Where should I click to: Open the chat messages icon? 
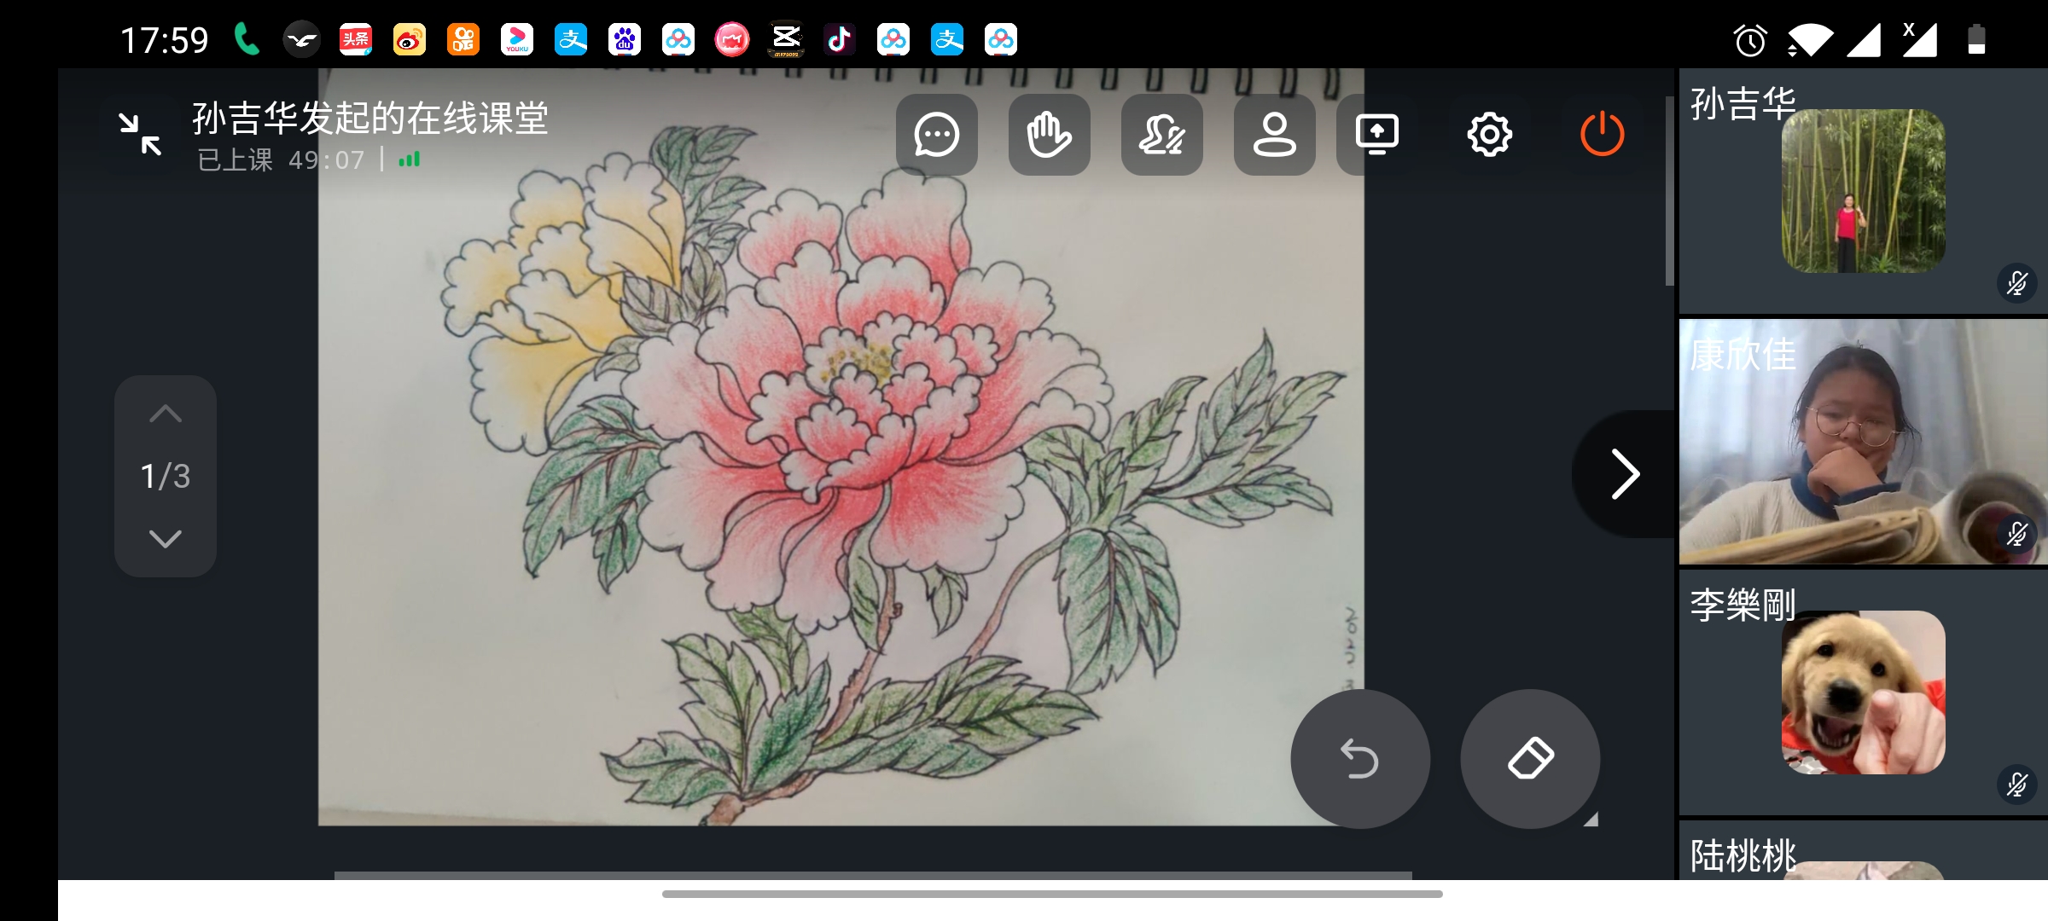coord(936,135)
